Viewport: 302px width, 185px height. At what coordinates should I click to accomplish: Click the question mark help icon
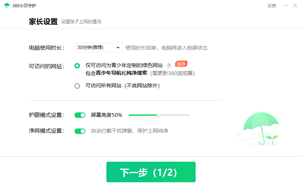tap(169, 65)
